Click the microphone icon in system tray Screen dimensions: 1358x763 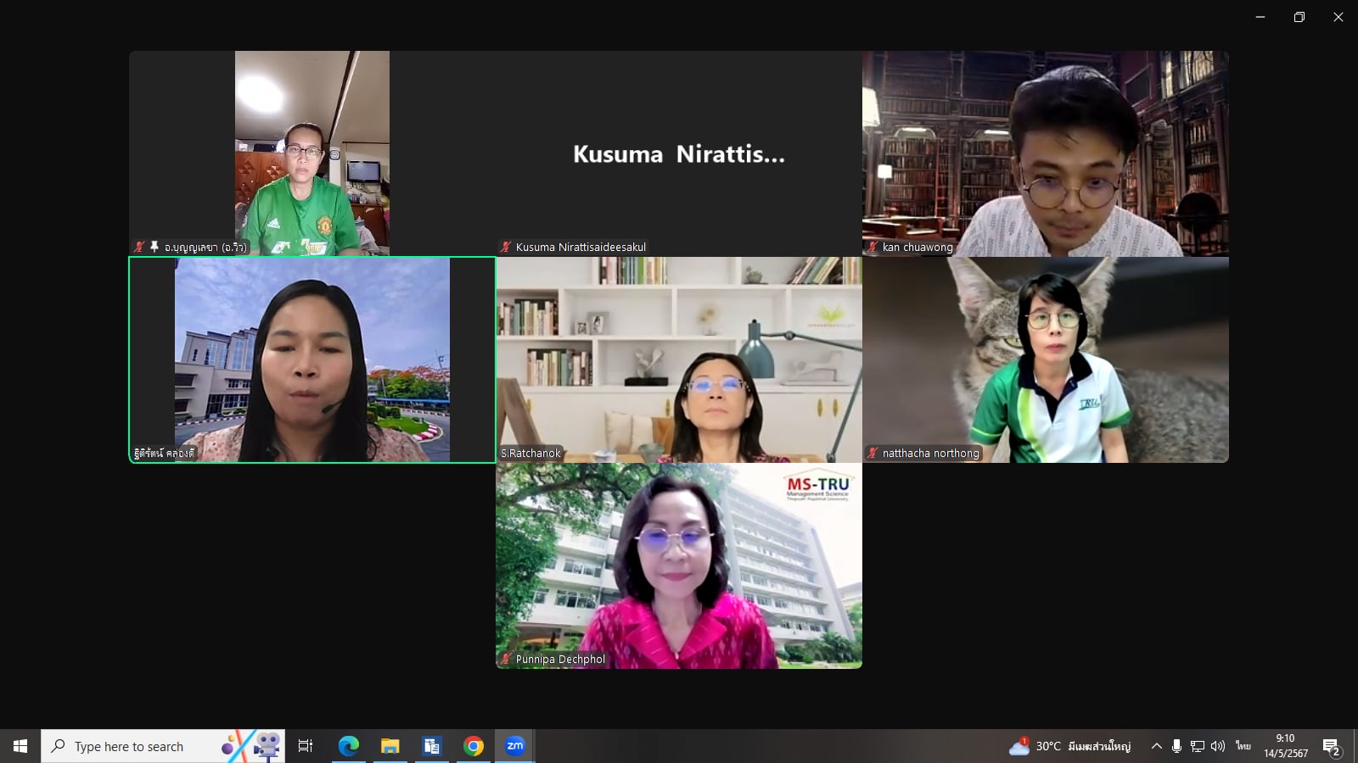(x=1176, y=746)
